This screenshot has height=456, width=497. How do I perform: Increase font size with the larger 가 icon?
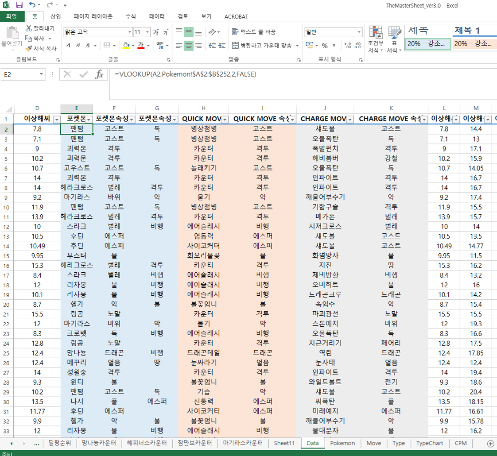point(156,32)
